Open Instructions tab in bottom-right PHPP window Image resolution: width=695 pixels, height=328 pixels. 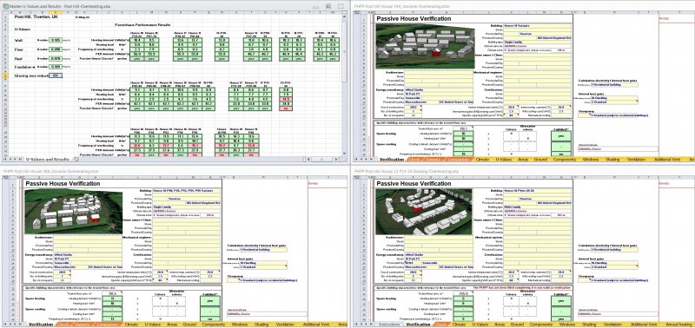(389, 324)
